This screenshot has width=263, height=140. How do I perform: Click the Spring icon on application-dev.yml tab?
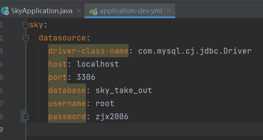click(93, 11)
